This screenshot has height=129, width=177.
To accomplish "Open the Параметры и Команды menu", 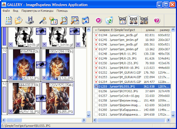I will pyautogui.click(x=37, y=11).
